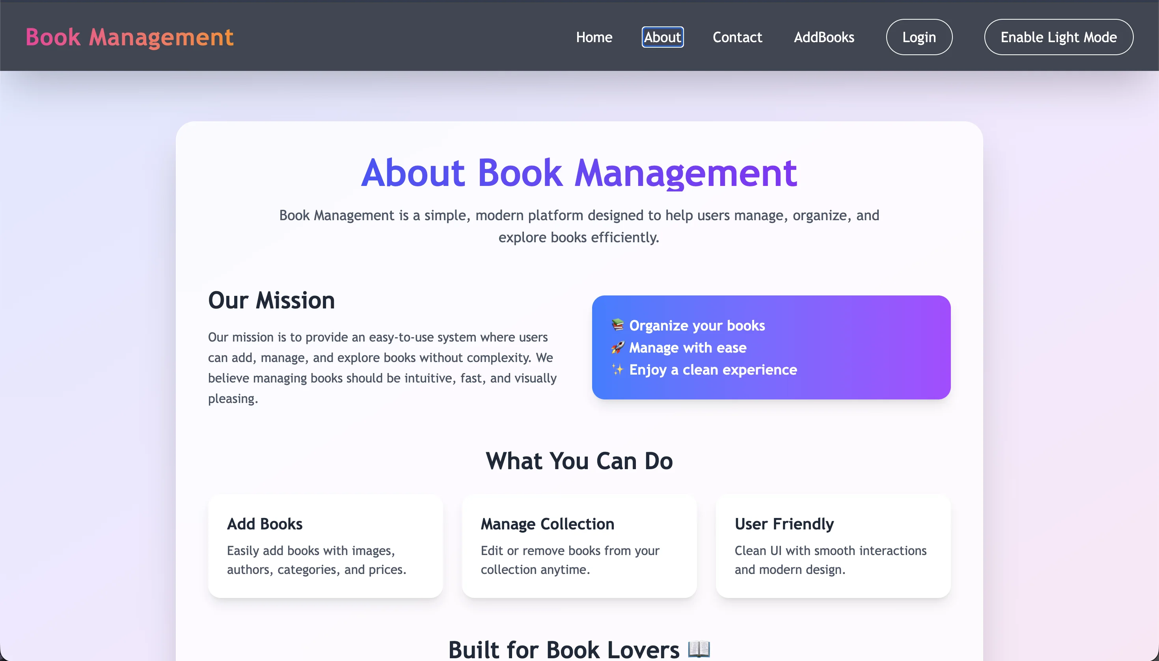Click 'Organize your books' text
Screen dimensions: 1159x661
point(697,325)
